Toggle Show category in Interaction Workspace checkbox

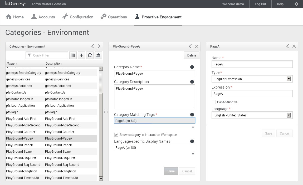coord(116,135)
